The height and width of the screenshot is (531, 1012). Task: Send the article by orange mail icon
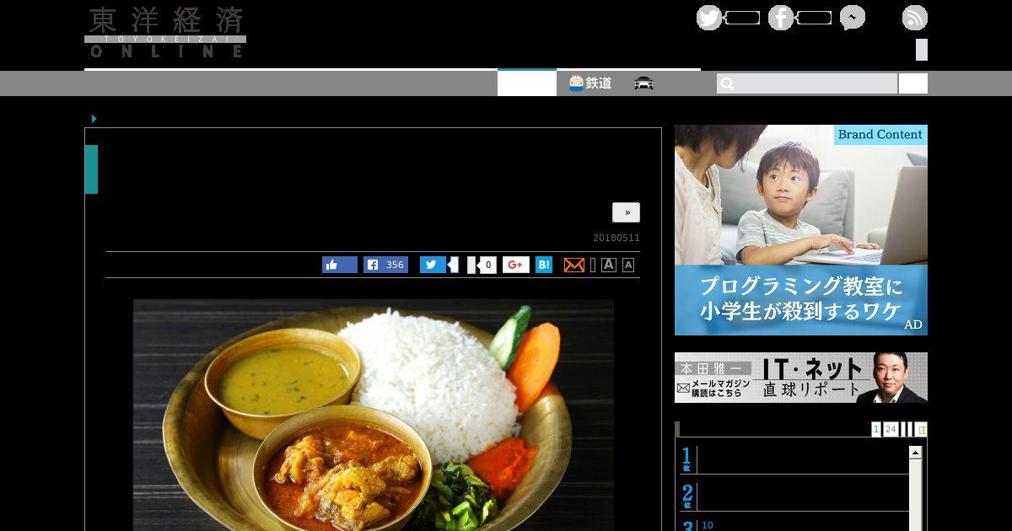pos(573,265)
